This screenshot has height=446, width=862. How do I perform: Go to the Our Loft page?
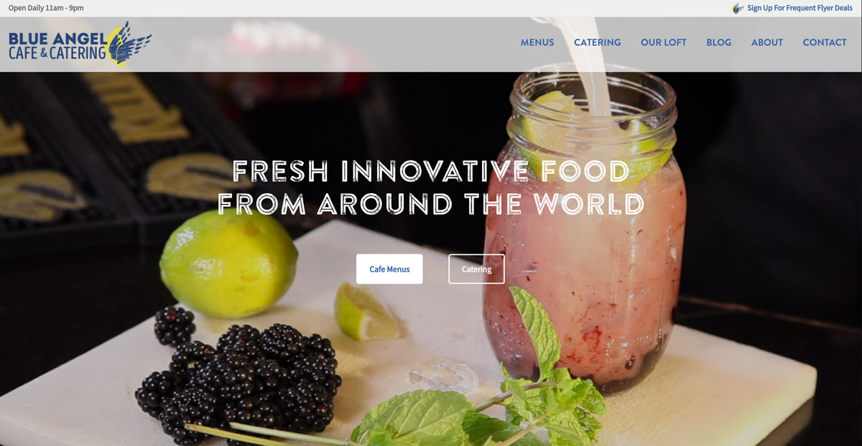click(664, 42)
